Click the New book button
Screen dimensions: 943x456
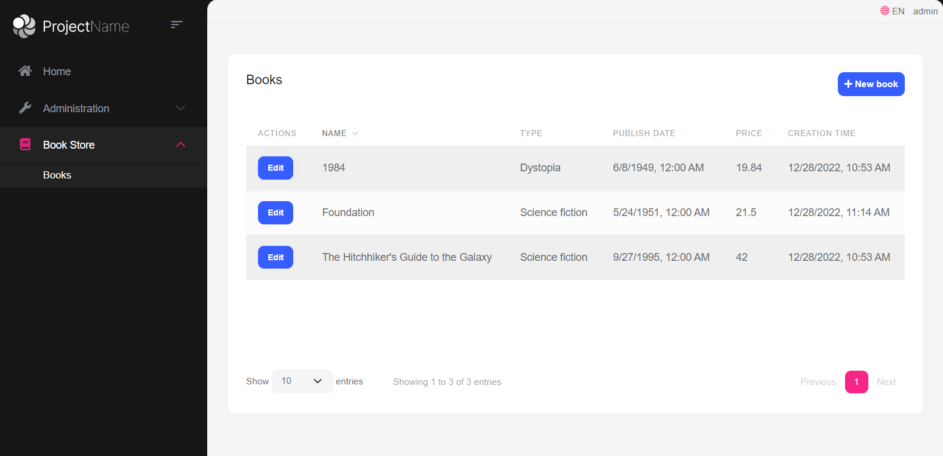point(871,84)
